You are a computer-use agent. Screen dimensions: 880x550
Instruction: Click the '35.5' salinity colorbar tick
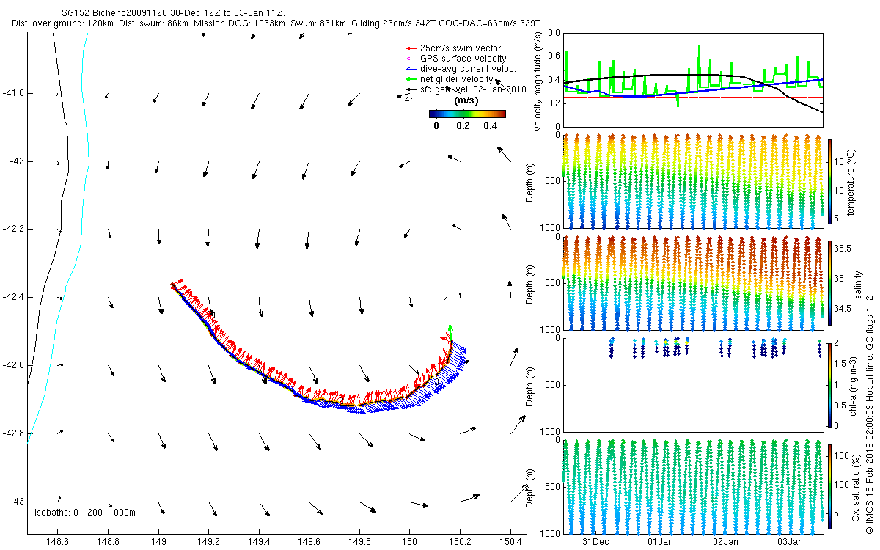842,249
